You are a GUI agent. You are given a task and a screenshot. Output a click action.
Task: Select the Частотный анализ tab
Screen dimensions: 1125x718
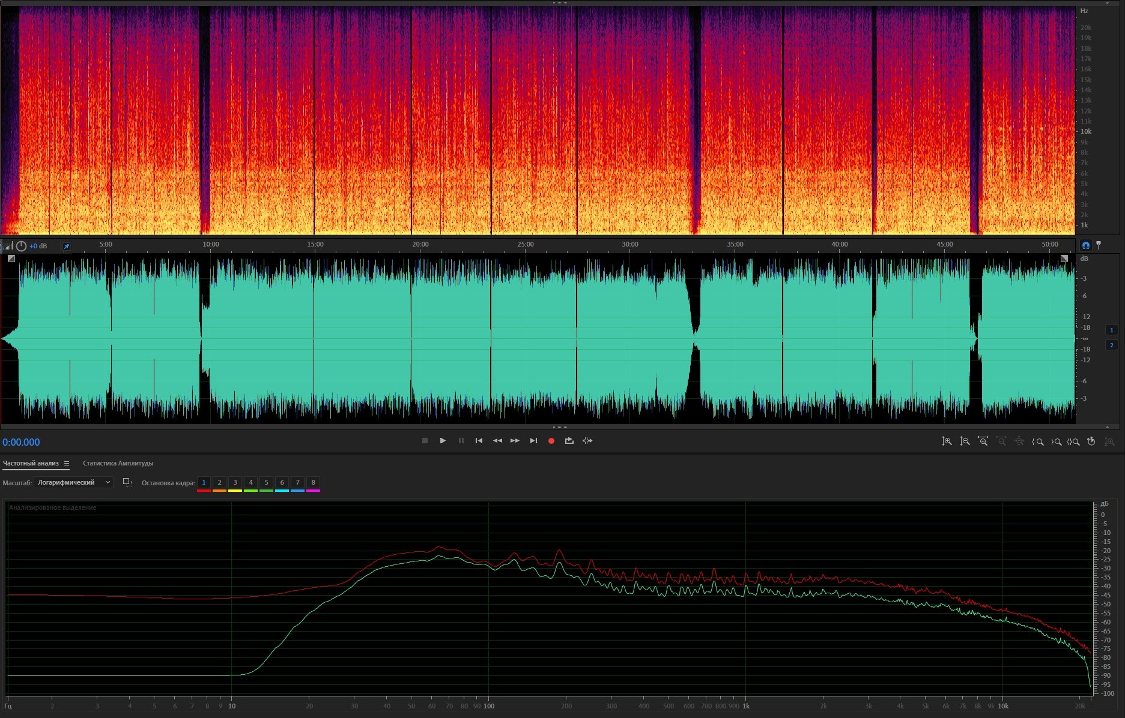[x=31, y=463]
